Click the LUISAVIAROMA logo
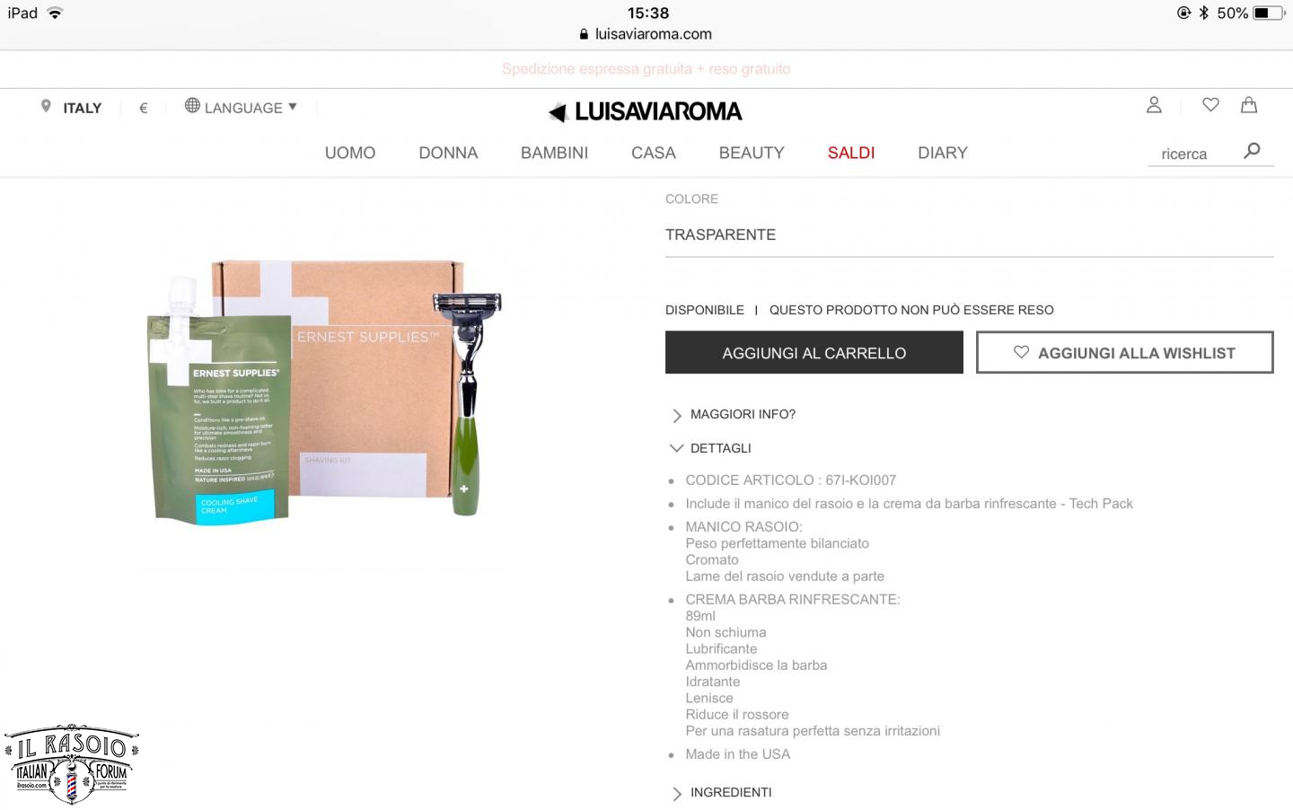This screenshot has height=810, width=1293. pyautogui.click(x=646, y=111)
